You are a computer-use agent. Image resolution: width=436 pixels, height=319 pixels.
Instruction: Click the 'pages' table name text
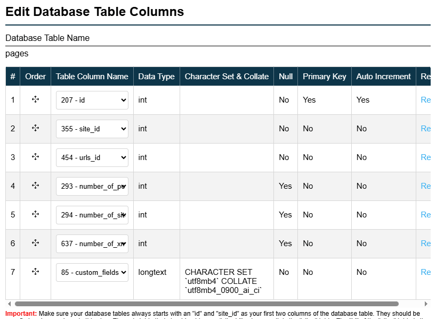(x=17, y=54)
